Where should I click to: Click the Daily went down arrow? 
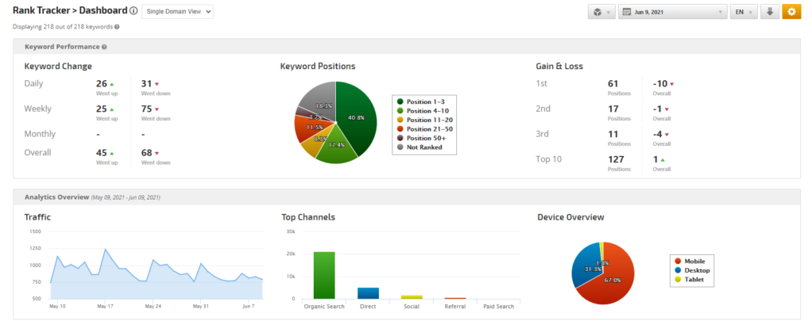click(157, 84)
